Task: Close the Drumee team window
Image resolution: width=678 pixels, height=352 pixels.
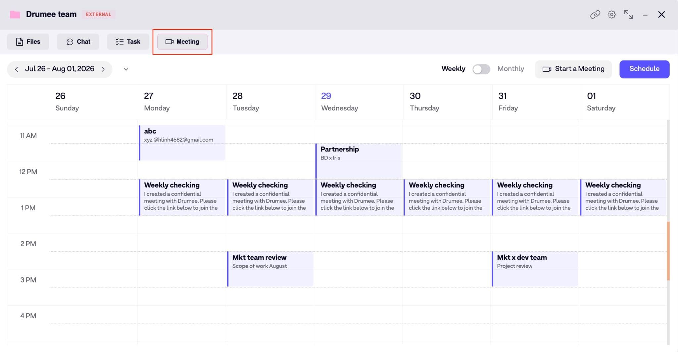Action: point(661,15)
